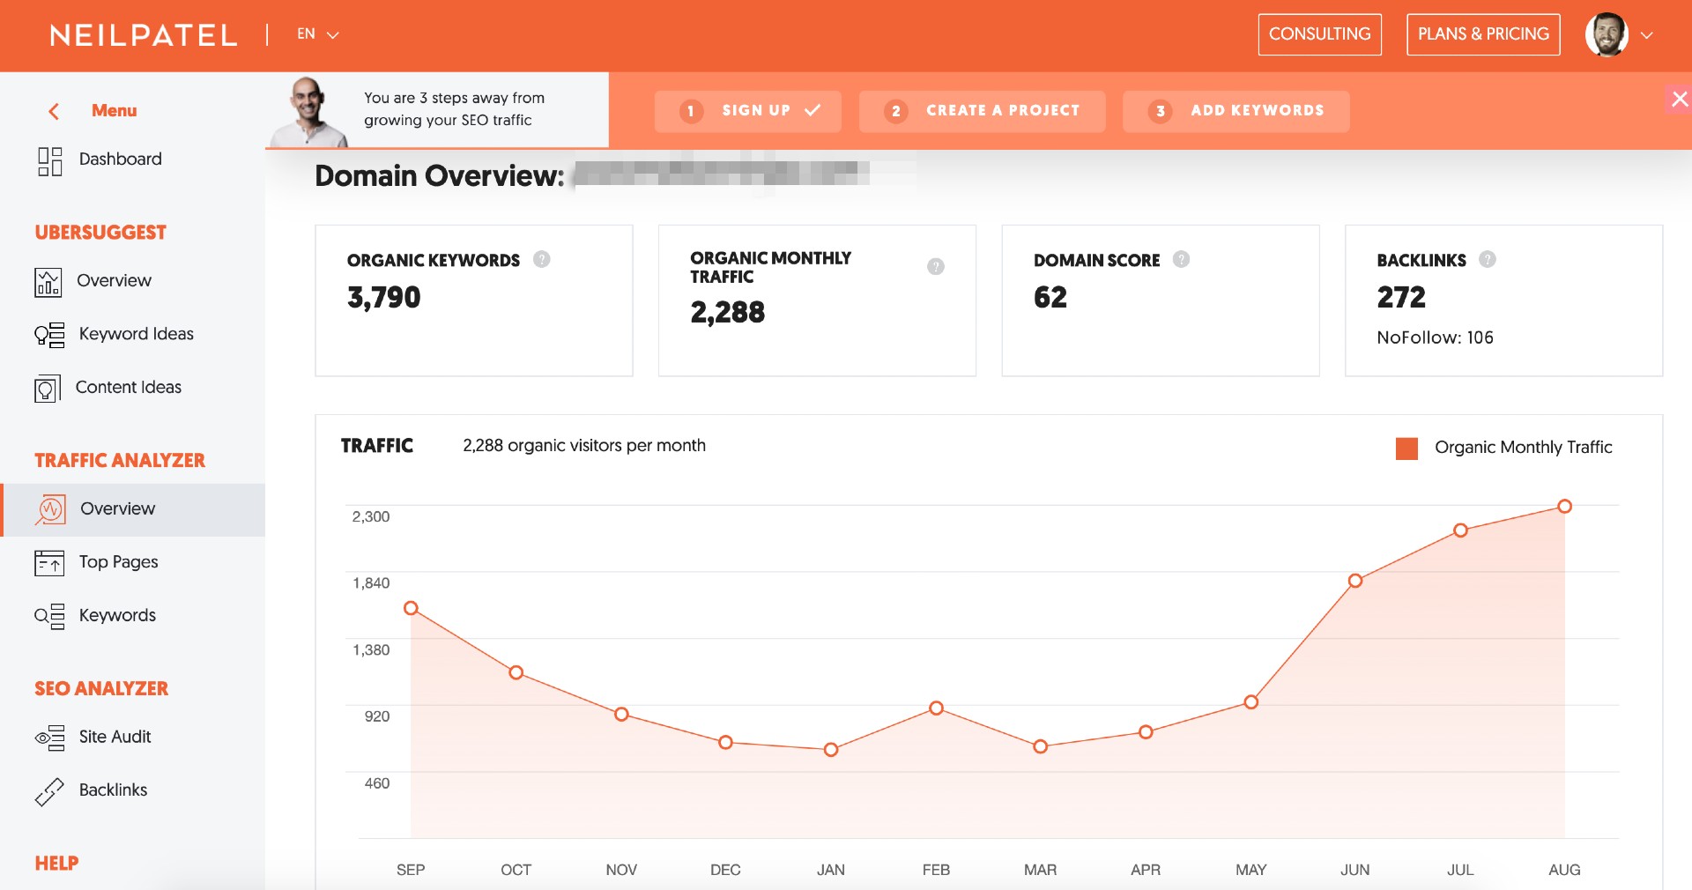Toggle Organic Monthly Traffic legend swatch
Viewport: 1692px width, 890px height.
tap(1407, 448)
